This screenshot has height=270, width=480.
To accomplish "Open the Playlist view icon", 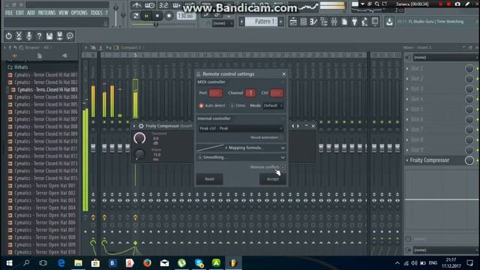I will (293, 22).
